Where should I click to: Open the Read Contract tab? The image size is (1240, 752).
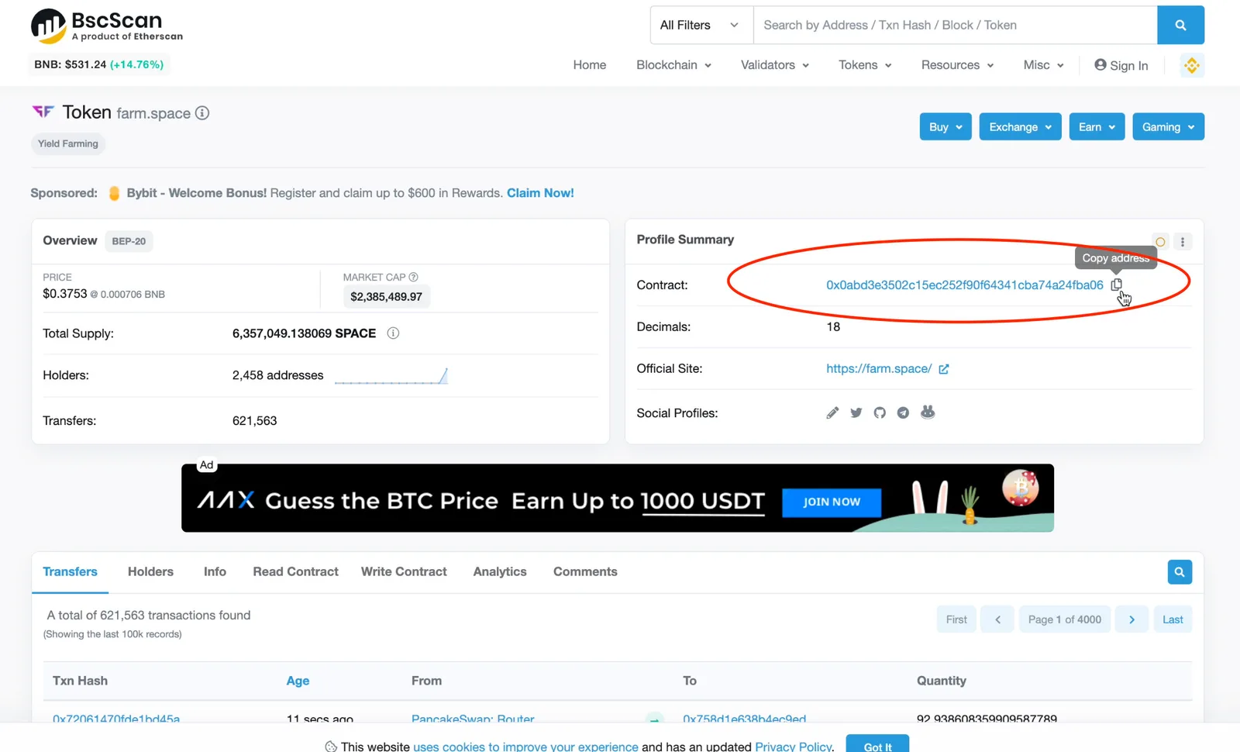tap(295, 572)
